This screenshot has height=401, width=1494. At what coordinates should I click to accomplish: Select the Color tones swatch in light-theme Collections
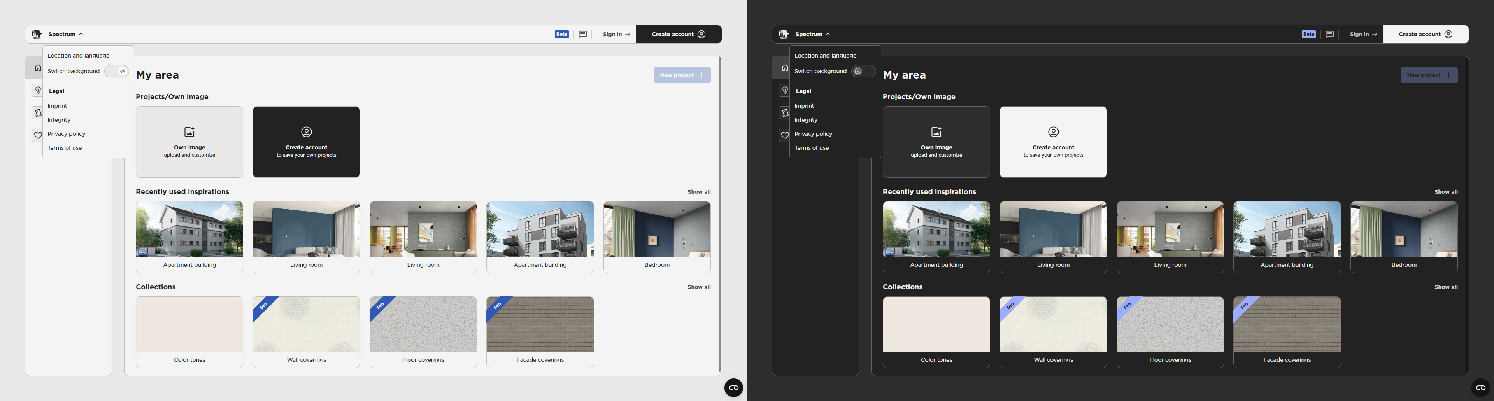coord(189,331)
